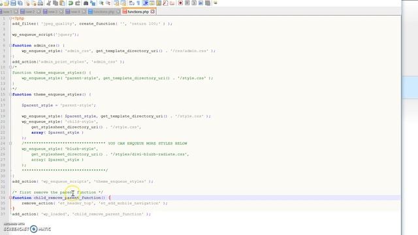The width and height of the screenshot is (418, 235).
Task: Toggle synchronized vertical scrolling
Action: [x=116, y=3]
